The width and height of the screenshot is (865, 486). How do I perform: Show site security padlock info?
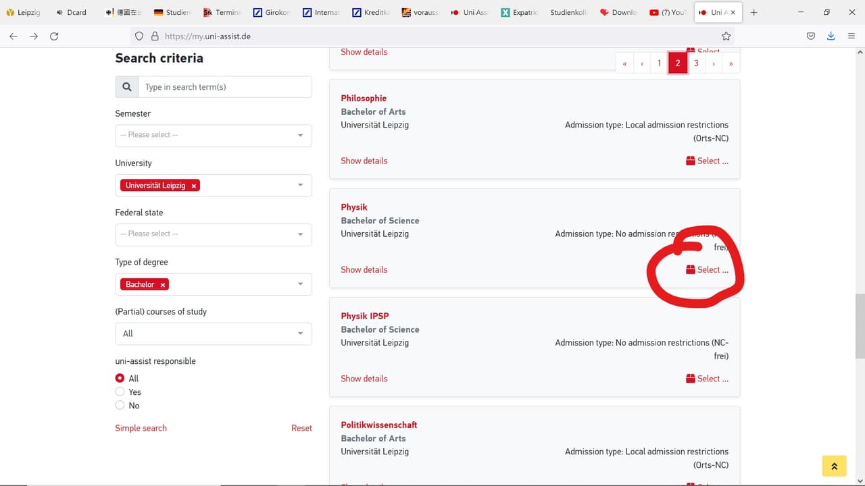[155, 36]
